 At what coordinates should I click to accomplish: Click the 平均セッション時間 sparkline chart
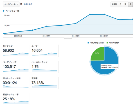tap(16, 86)
